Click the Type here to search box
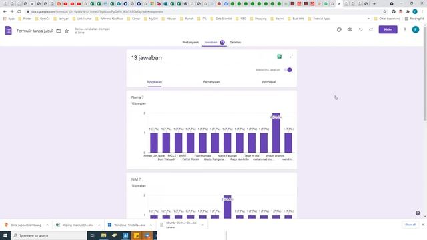 [x=49, y=235]
